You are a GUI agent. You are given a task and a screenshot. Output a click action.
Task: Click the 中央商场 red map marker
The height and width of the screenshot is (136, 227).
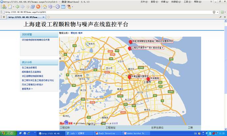pos(148,79)
